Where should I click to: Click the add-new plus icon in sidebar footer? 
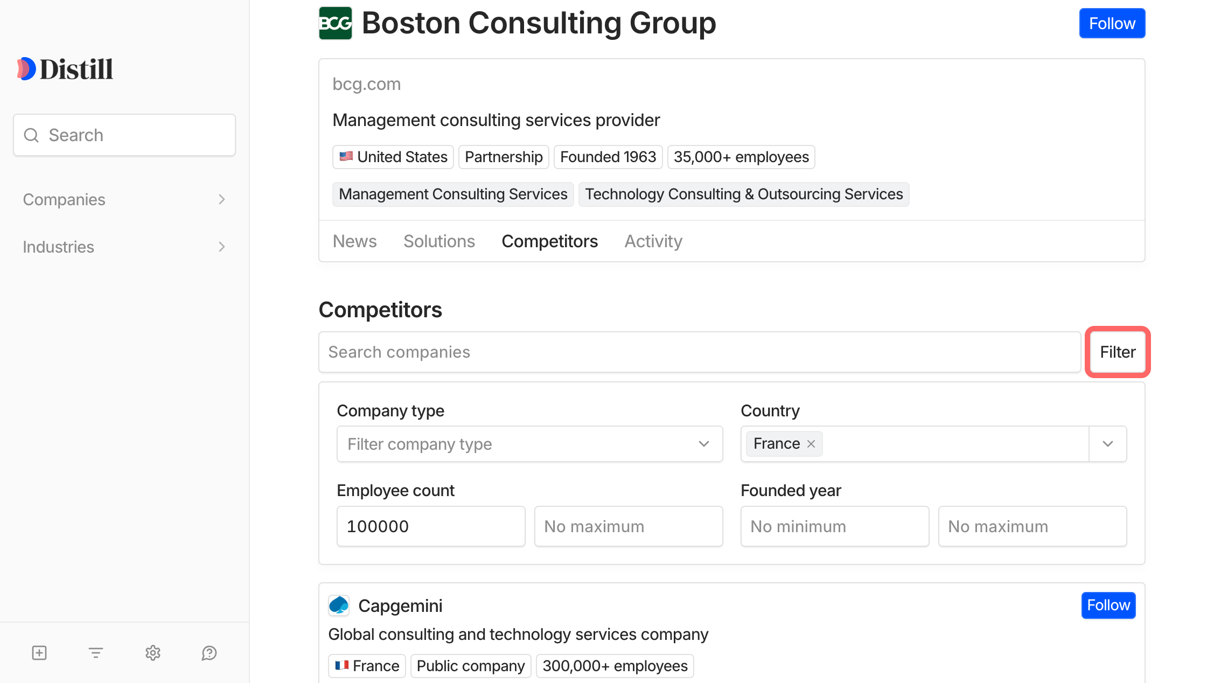(x=39, y=653)
